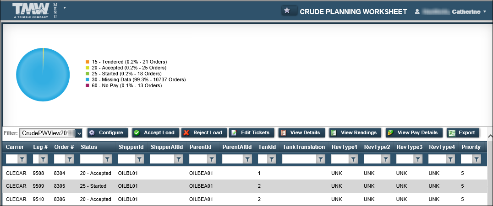
Task: Expand the CrudePWView filter dropdown
Action: [x=79, y=133]
